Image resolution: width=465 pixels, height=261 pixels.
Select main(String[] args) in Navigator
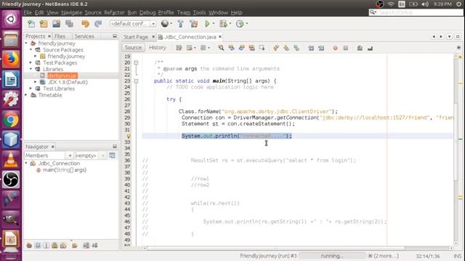click(x=65, y=170)
